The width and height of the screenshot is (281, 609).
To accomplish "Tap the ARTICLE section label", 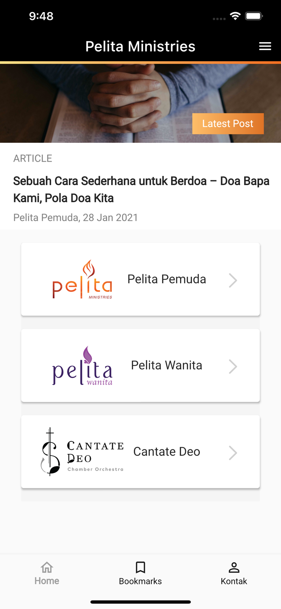I will click(33, 158).
